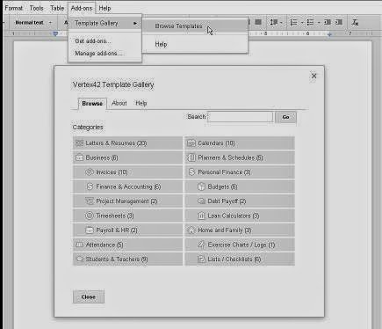382x329 pixels.
Task: Click the Close button in gallery dialog
Action: point(89,296)
